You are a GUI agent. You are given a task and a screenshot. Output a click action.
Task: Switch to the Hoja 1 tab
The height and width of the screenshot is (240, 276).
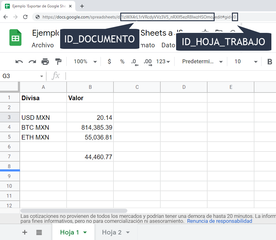[x=69, y=232]
